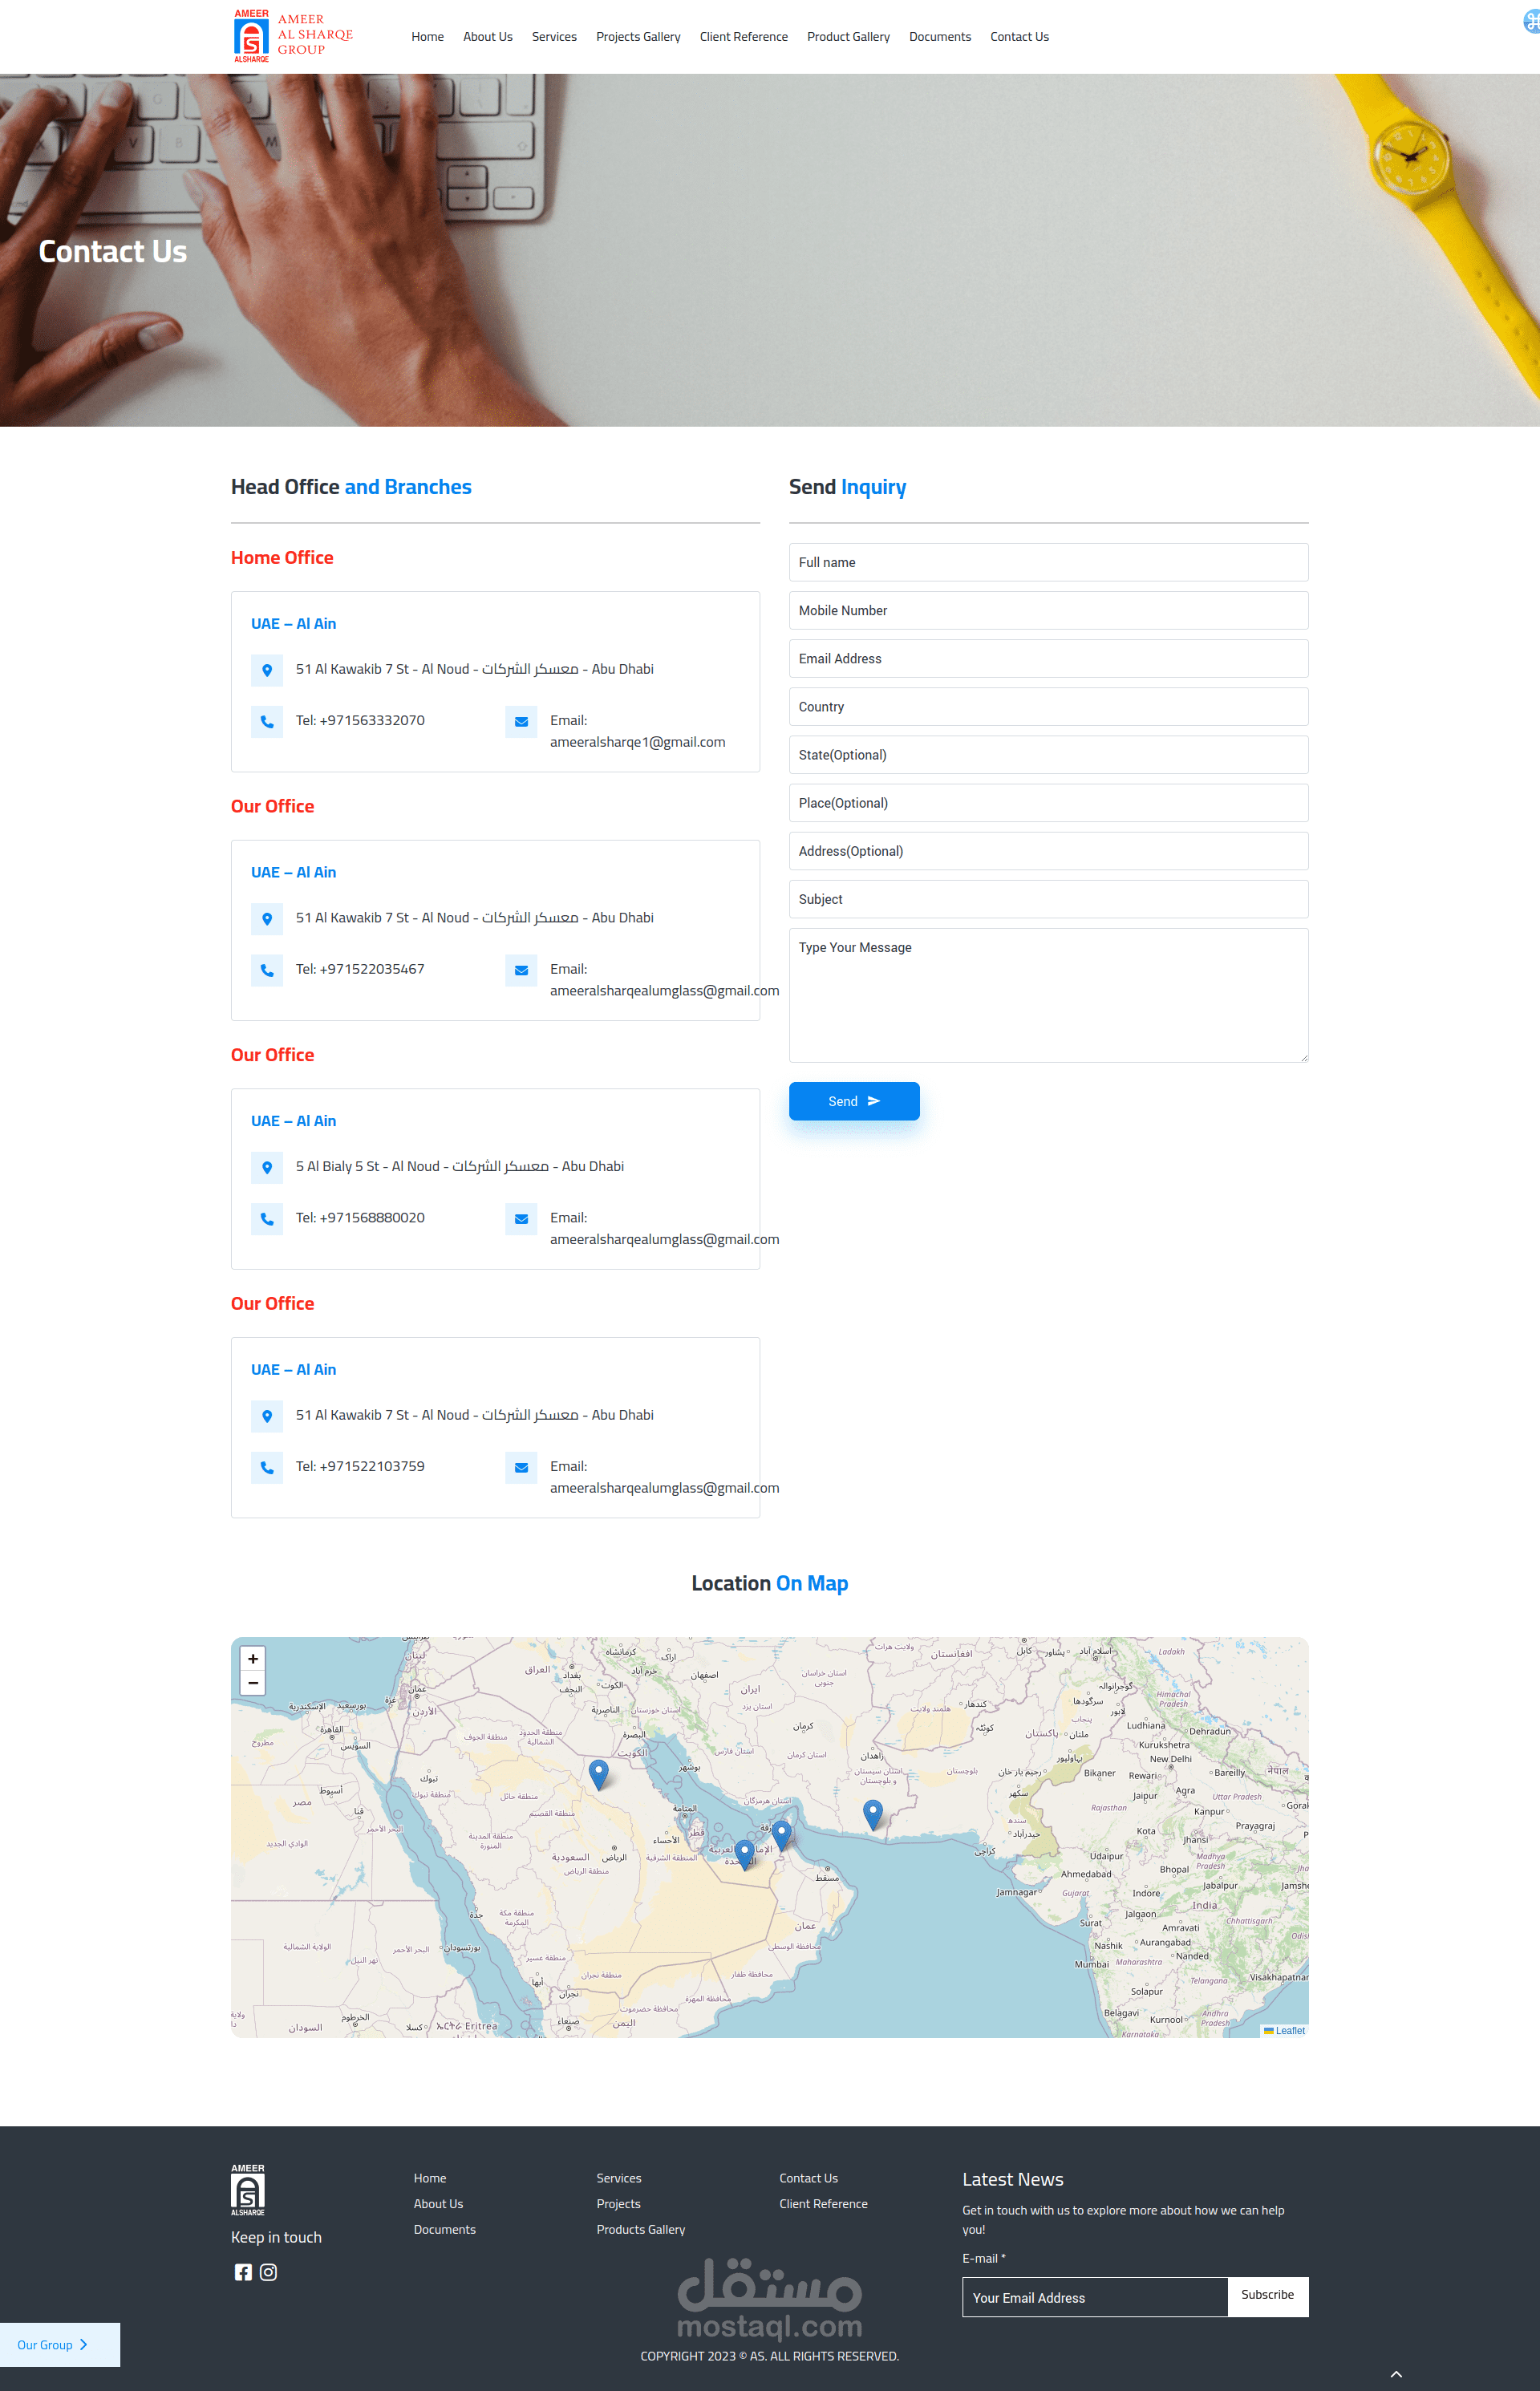Viewport: 1540px width, 2391px height.
Task: Click the Facebook icon in footer
Action: point(243,2272)
